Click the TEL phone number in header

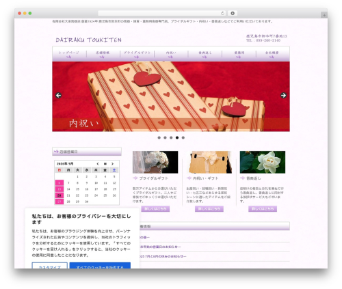(263, 40)
